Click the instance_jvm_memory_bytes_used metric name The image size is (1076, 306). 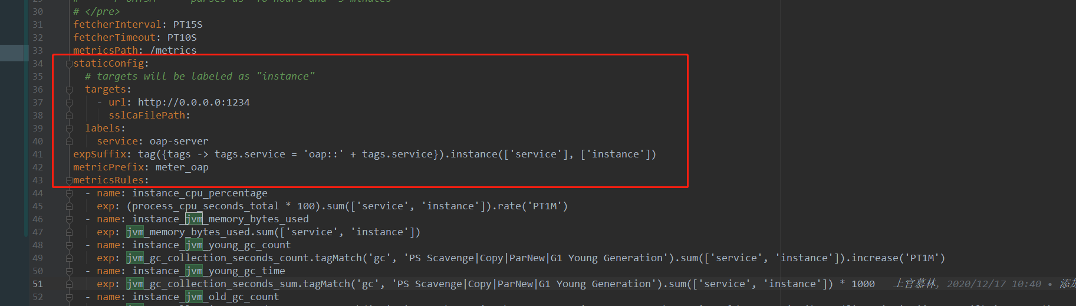pos(220,219)
